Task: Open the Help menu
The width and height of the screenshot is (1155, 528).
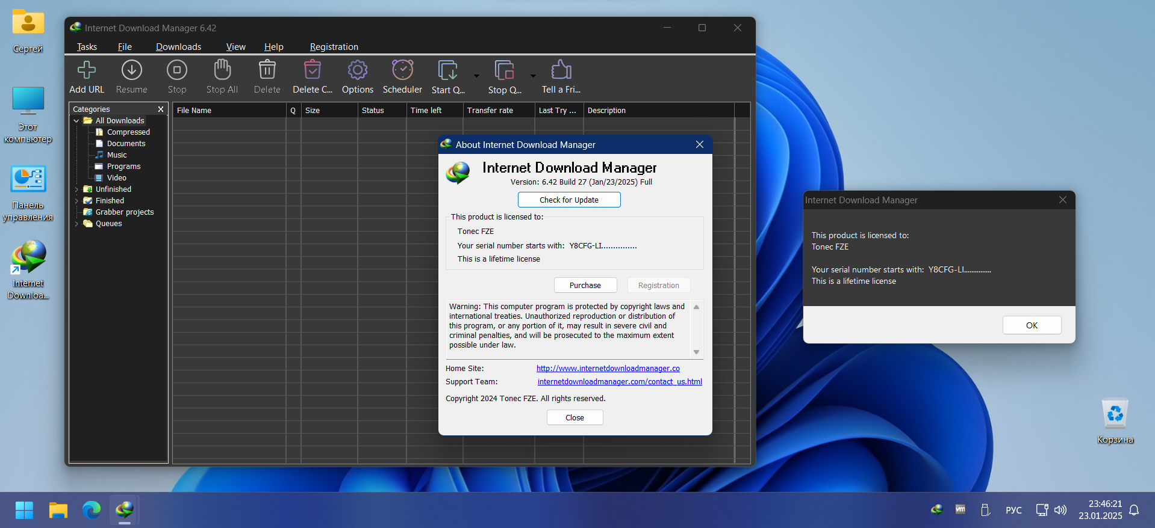Action: pyautogui.click(x=273, y=47)
